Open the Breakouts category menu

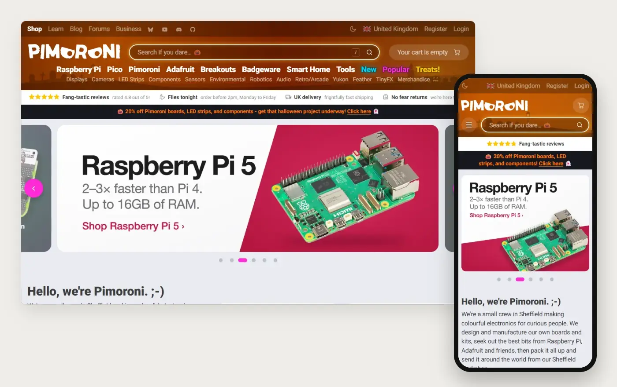(218, 69)
